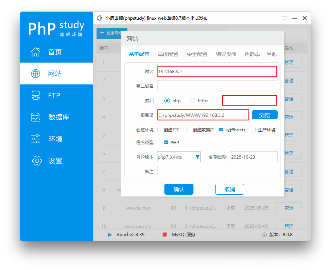
Task: Click the MySQL服务 status text
Action: point(183,235)
